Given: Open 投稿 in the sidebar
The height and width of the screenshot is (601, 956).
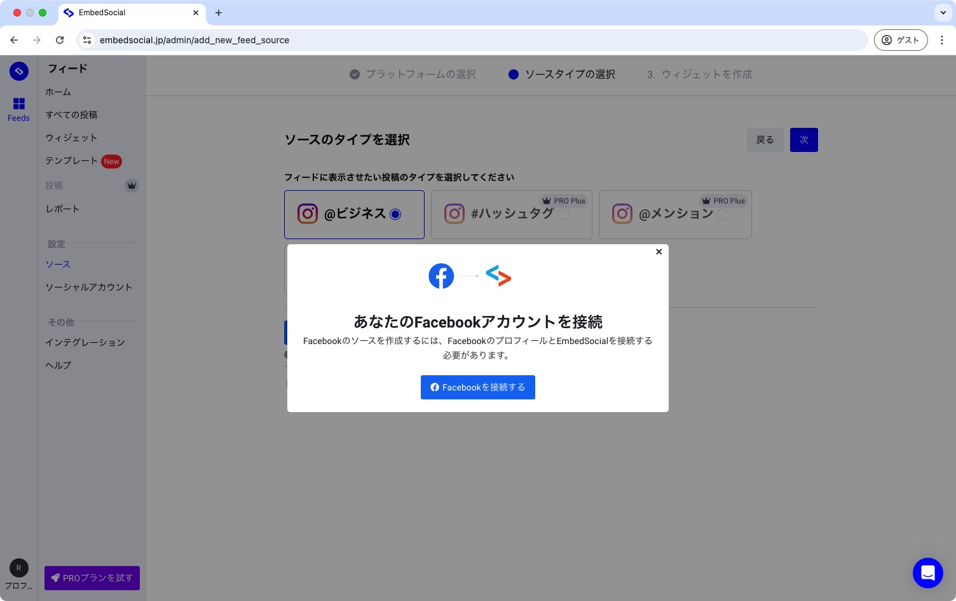Looking at the screenshot, I should point(54,186).
